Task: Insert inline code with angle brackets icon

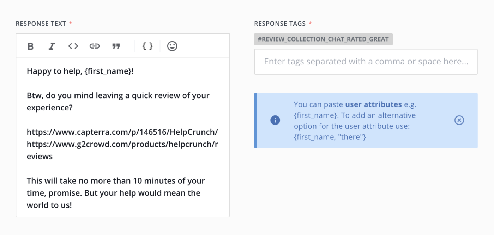Action: click(x=73, y=46)
